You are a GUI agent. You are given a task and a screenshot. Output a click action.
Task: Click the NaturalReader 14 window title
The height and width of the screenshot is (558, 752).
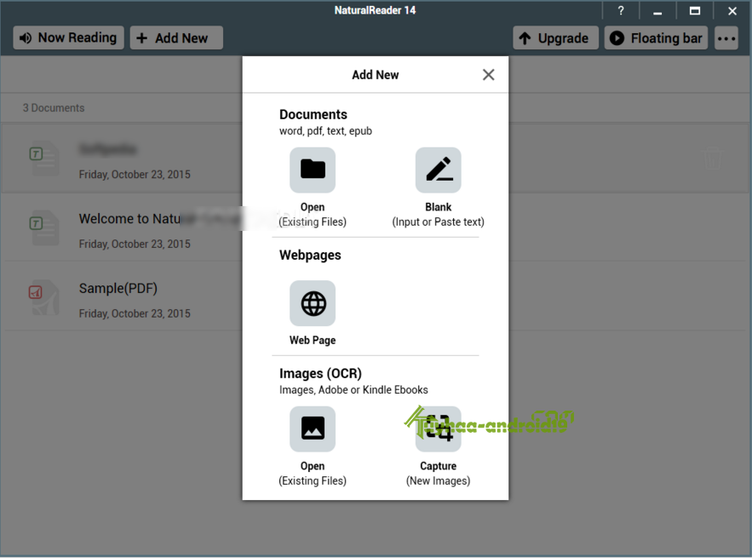click(x=375, y=10)
